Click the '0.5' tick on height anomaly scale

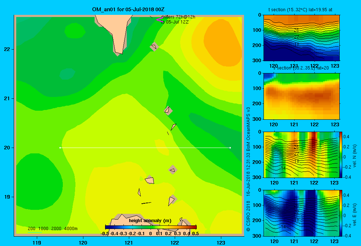[x=195, y=234]
